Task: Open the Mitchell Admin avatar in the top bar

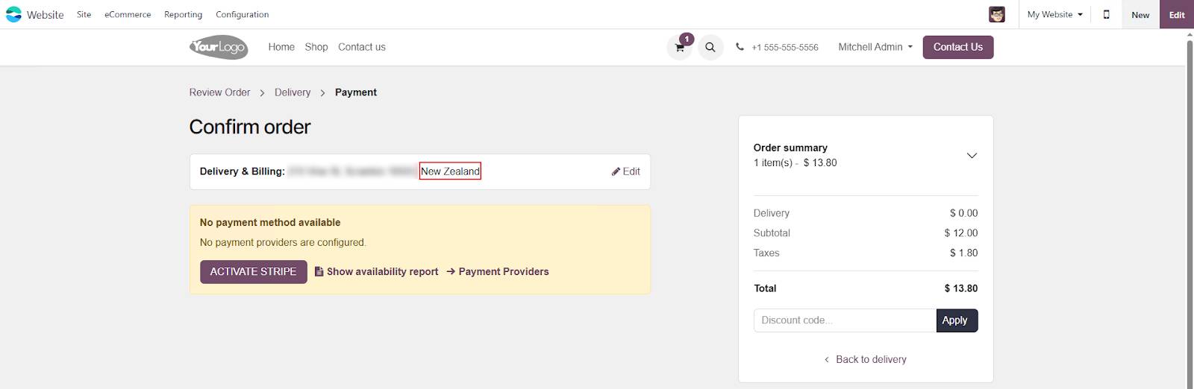Action: pos(996,14)
